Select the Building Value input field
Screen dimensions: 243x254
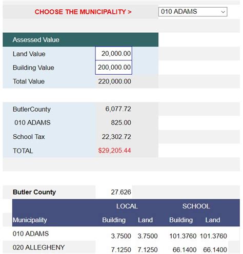pyautogui.click(x=114, y=68)
